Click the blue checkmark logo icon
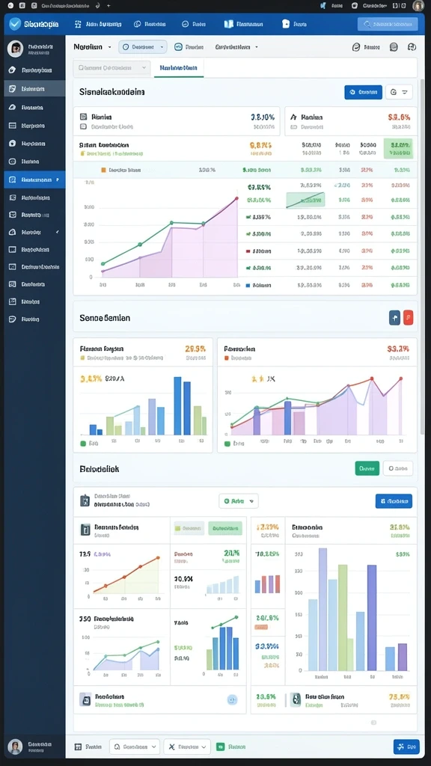The height and width of the screenshot is (766, 431). click(x=15, y=23)
